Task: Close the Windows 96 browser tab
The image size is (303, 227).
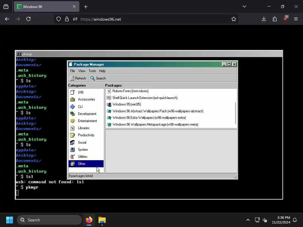Action: 74,7
